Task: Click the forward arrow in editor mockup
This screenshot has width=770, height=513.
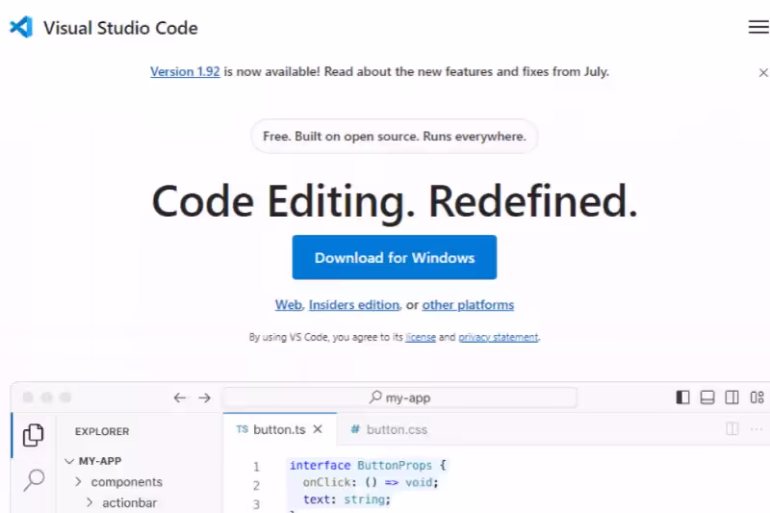Action: (x=204, y=398)
